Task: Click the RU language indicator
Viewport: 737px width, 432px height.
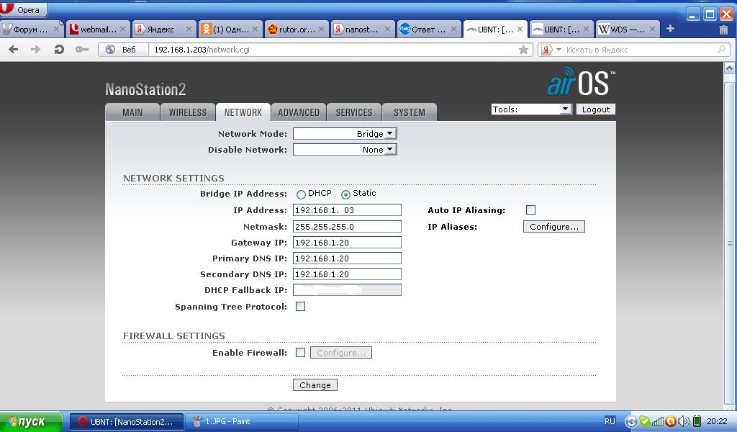Action: [x=610, y=421]
